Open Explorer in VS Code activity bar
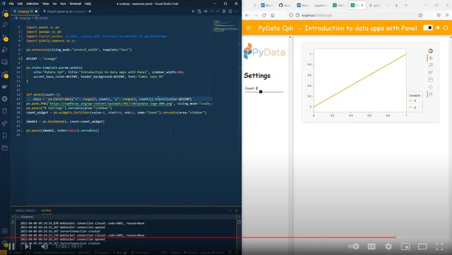Screen dimensions: 452x255 [5, 13]
